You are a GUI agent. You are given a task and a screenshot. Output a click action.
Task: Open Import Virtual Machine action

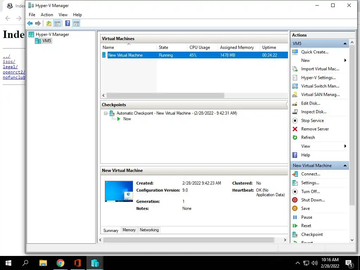pyautogui.click(x=320, y=69)
